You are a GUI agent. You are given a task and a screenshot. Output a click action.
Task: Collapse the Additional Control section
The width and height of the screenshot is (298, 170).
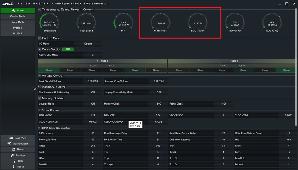coord(39,87)
